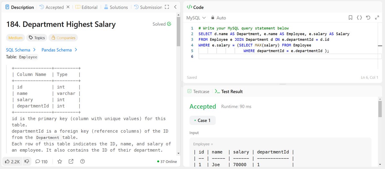Expand the Pandas Schema link

(x=59, y=50)
